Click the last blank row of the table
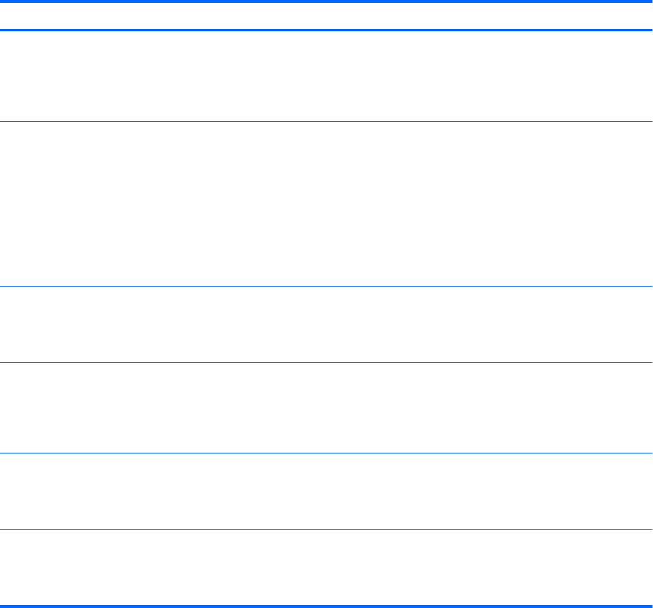This screenshot has width=653, height=608. pyautogui.click(x=326, y=567)
